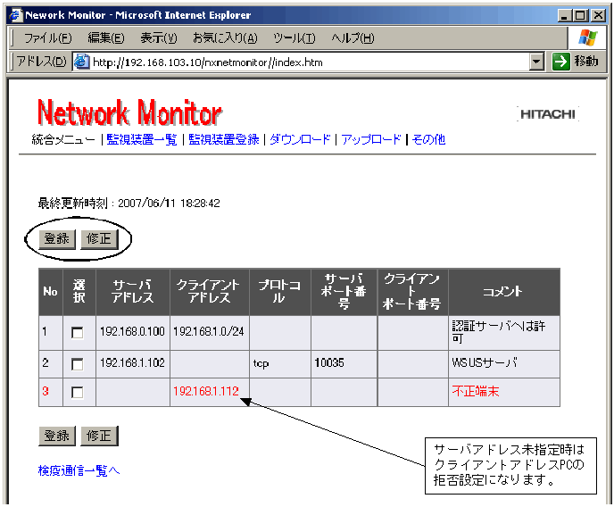Screen dimensions: 614x507
Task: Open the address bar URL history dropdown
Action: [x=536, y=62]
